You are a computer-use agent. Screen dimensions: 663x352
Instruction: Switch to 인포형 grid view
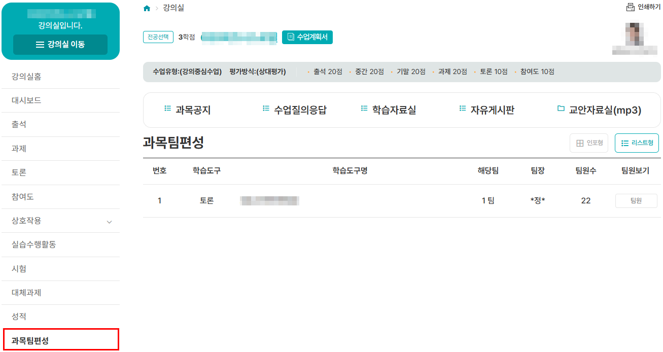click(589, 143)
